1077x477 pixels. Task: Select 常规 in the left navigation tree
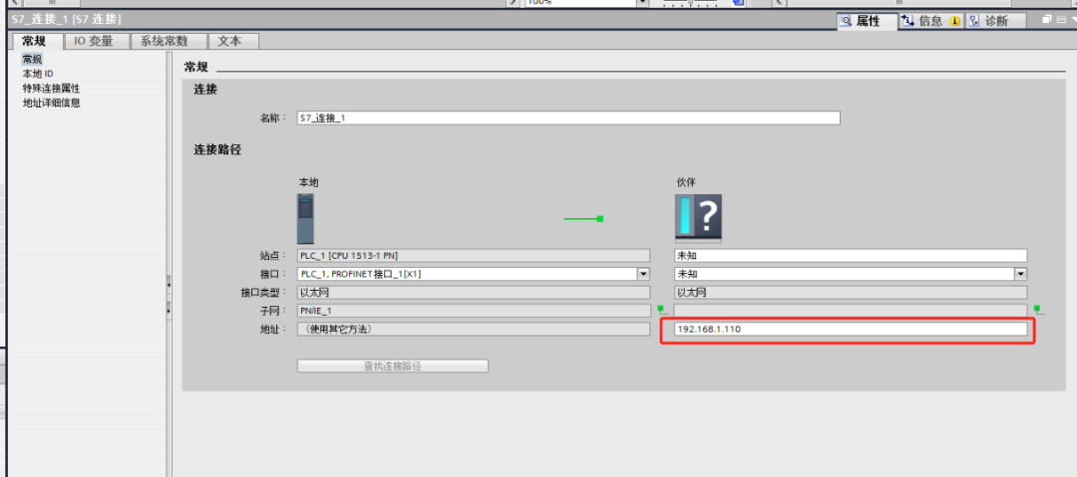(32, 60)
